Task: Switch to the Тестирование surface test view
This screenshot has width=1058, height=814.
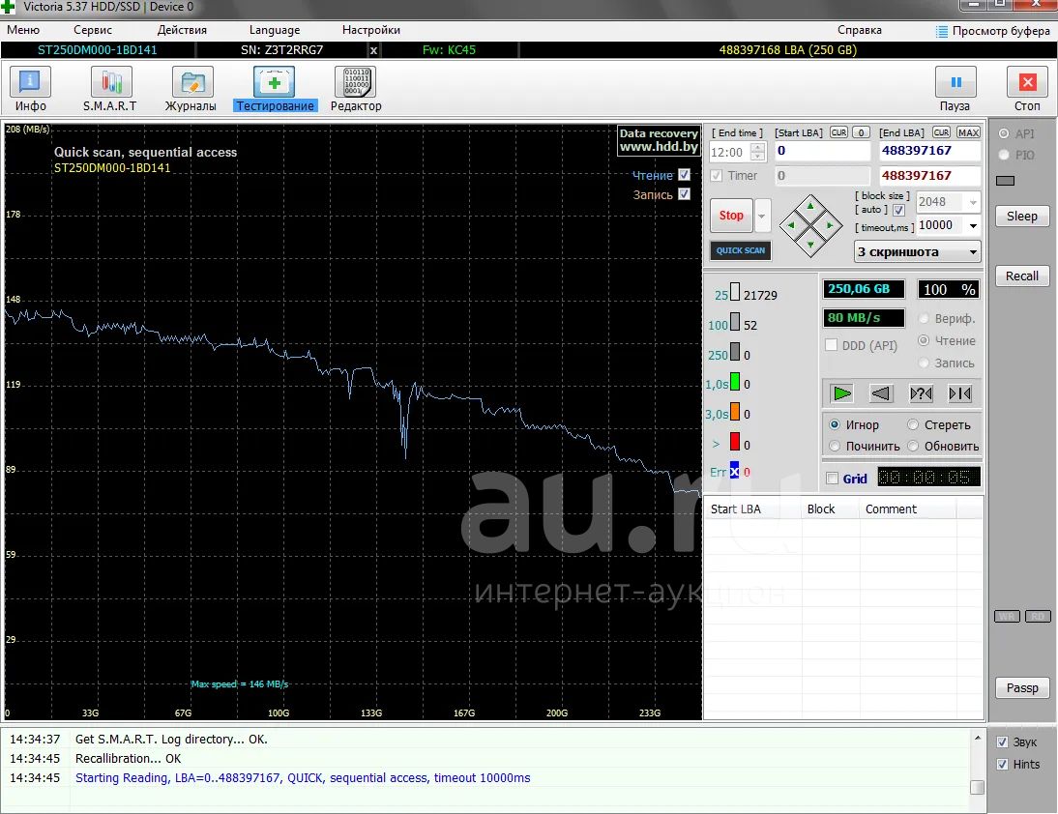Action: [275, 89]
